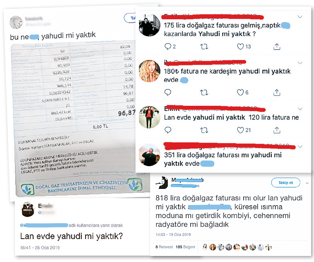
Task: Click blonde woman's profile avatar
Action: pos(150,71)
